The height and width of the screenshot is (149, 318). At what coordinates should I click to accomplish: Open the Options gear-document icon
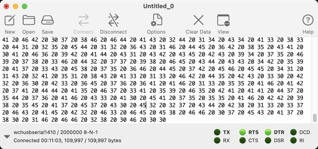point(156,20)
